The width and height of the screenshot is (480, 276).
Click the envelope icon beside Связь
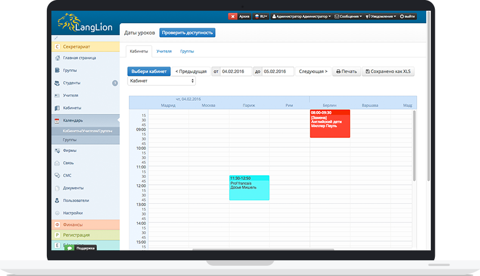pyautogui.click(x=57, y=163)
